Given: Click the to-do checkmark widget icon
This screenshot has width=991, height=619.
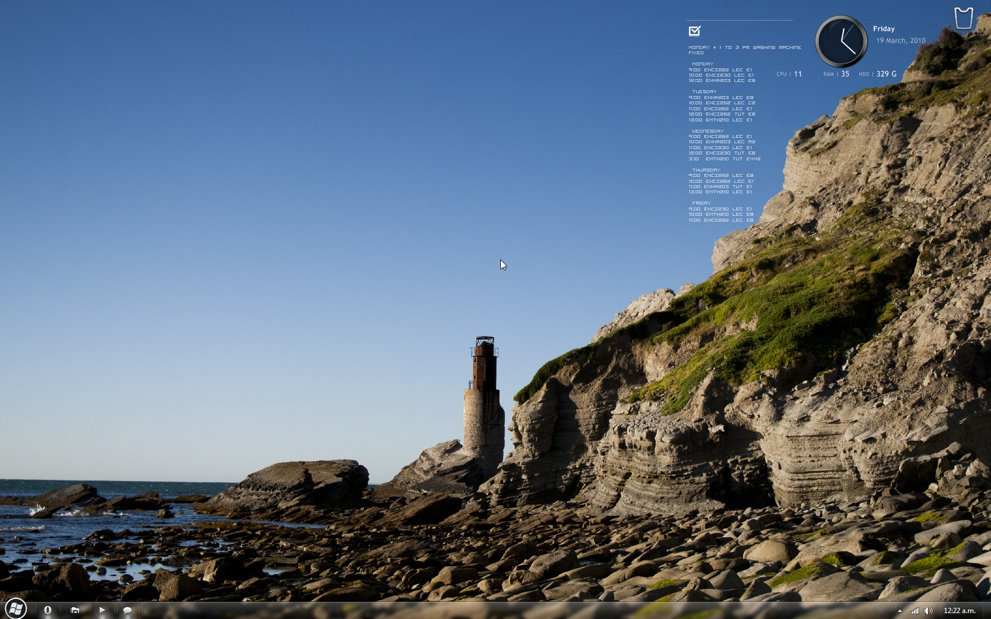Looking at the screenshot, I should [x=694, y=31].
